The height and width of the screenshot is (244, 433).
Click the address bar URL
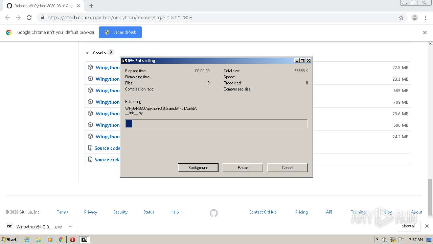(x=120, y=18)
